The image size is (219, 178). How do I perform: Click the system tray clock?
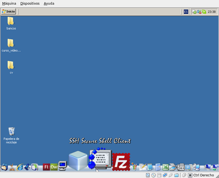(x=211, y=12)
